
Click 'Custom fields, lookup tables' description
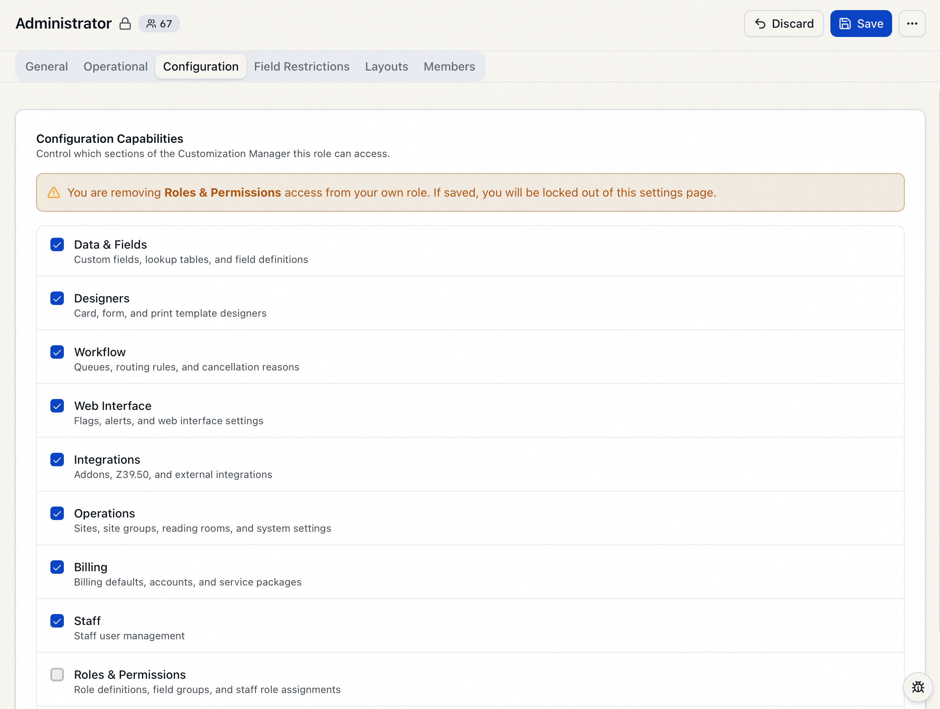tap(191, 259)
